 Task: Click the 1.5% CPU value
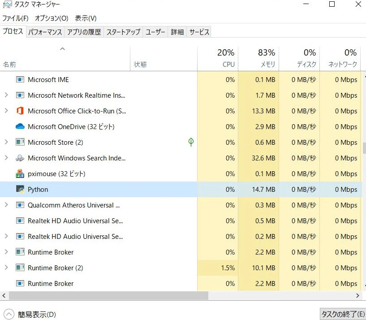tap(228, 268)
